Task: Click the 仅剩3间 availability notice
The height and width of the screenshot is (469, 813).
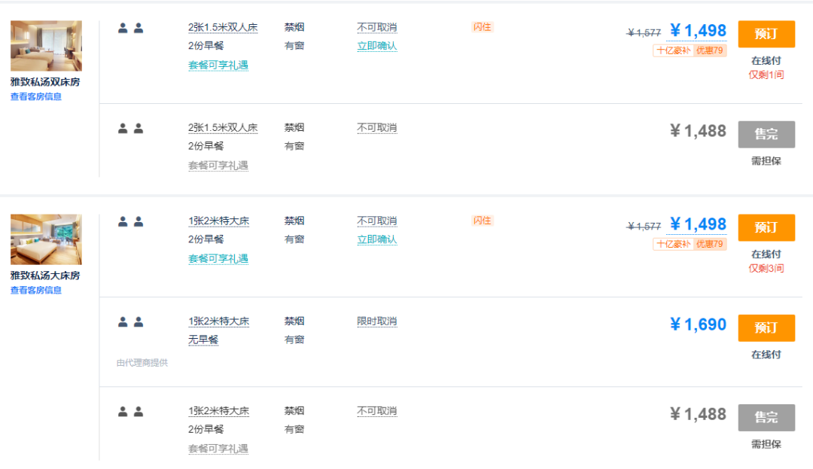Action: [x=766, y=269]
